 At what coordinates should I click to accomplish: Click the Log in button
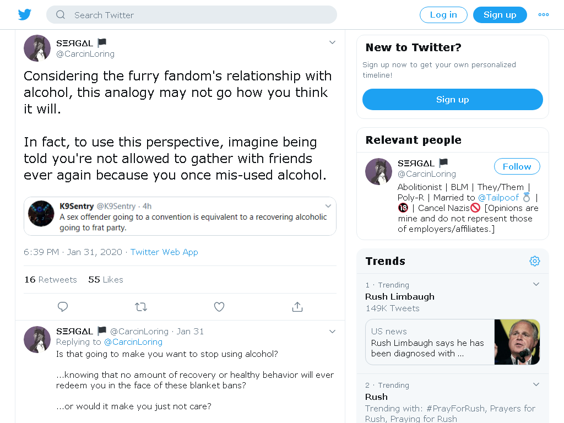pyautogui.click(x=443, y=15)
